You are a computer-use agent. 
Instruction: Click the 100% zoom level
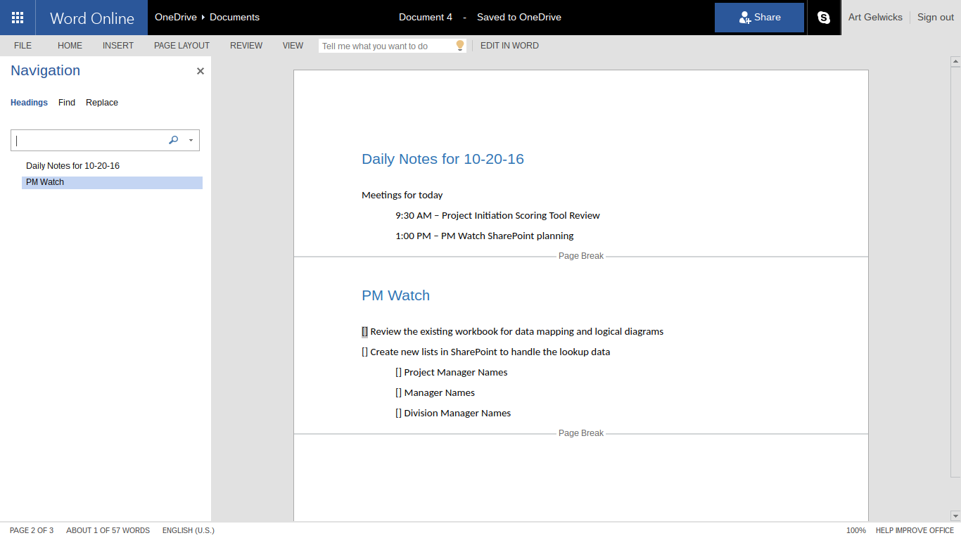click(x=856, y=530)
